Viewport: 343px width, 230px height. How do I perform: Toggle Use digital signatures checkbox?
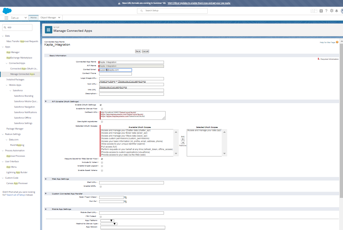click(102, 121)
